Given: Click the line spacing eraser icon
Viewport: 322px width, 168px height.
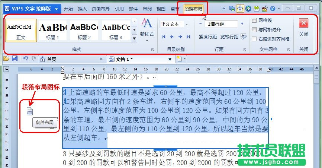Looking at the screenshot, I should [244, 37].
